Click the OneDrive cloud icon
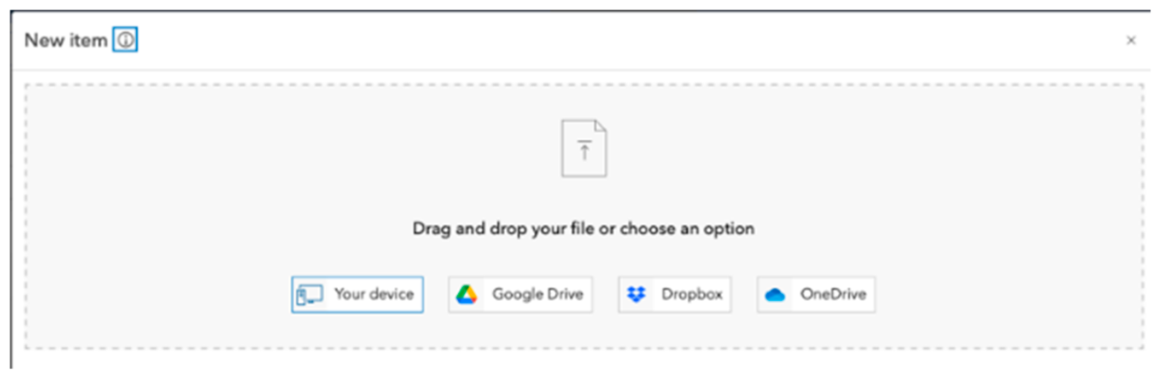Screen dimensions: 1157x380 pyautogui.click(x=775, y=295)
